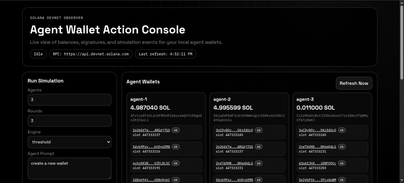
Task: Open agent-1 signature 248ok9gi...dSNnQvkC
Action: [151, 179]
